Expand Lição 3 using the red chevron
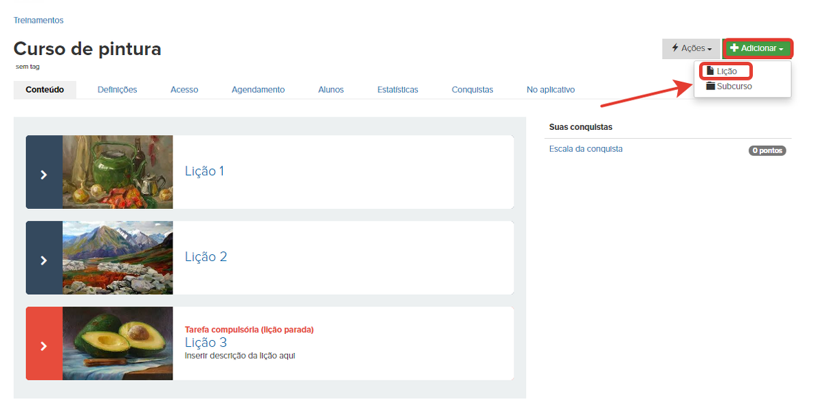The width and height of the screenshot is (825, 406). click(x=44, y=346)
